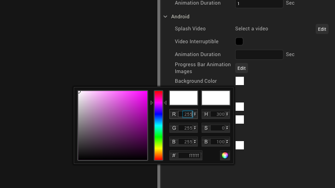Adjust G value with stepper arrows
The width and height of the screenshot is (335, 188).
click(195, 128)
